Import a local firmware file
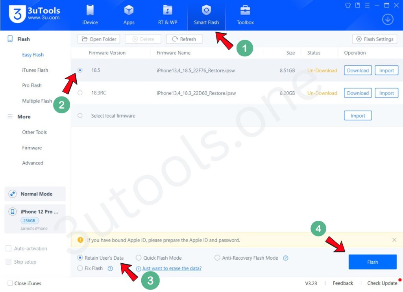Image resolution: width=403 pixels, height=292 pixels. click(358, 116)
